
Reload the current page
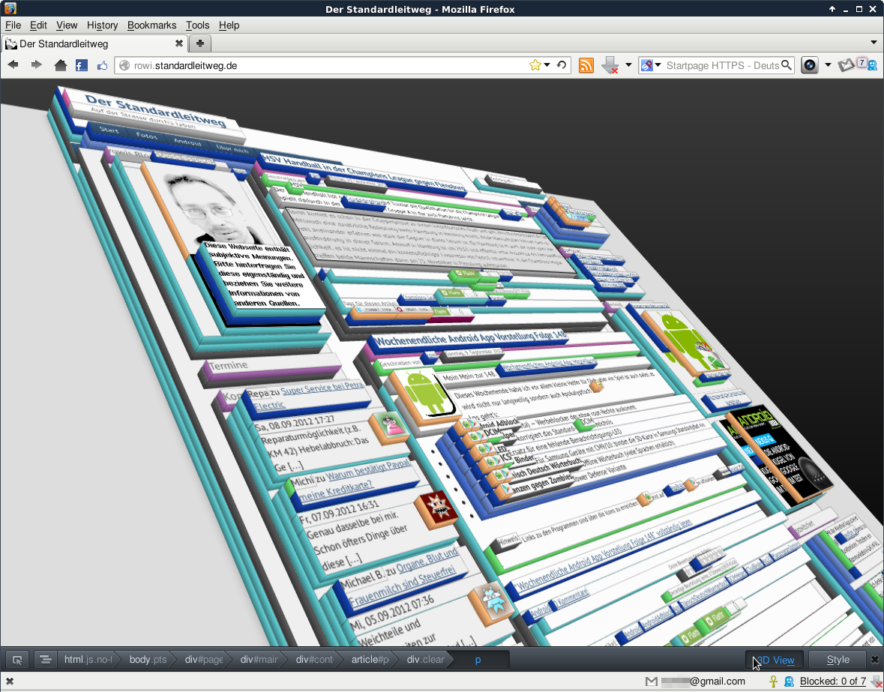click(561, 65)
